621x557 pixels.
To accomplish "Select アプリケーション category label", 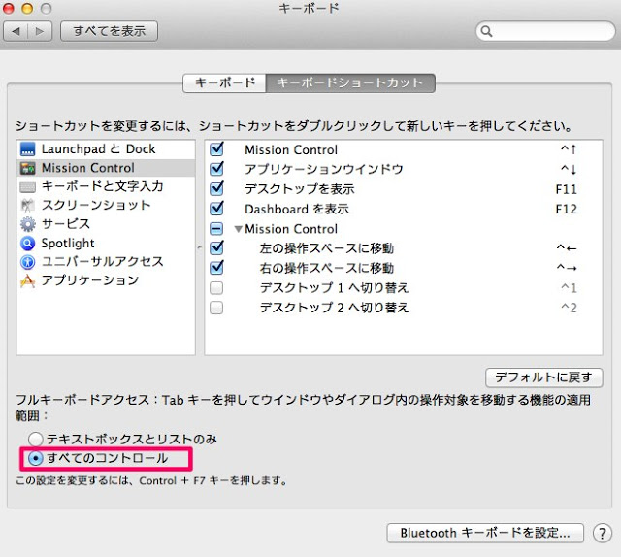I will [x=90, y=280].
